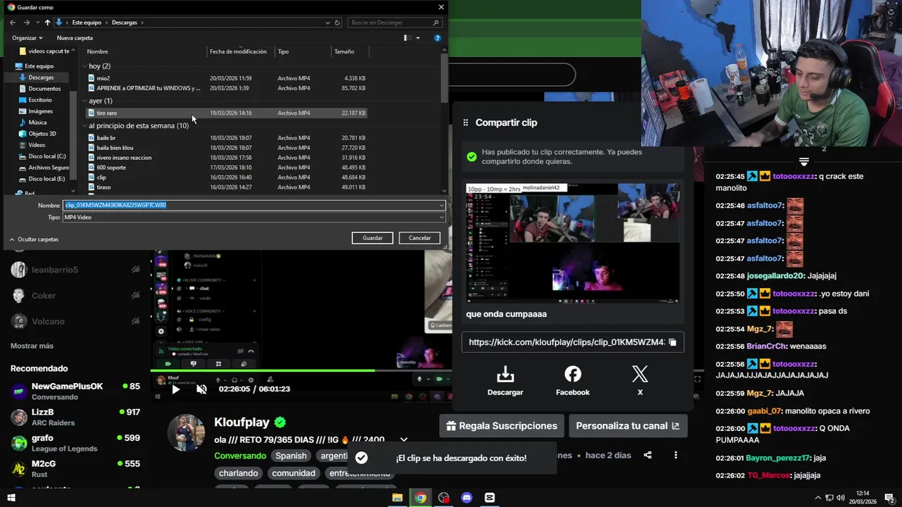
Task: Click Mostrar más in sidebar
Action: pyautogui.click(x=32, y=346)
